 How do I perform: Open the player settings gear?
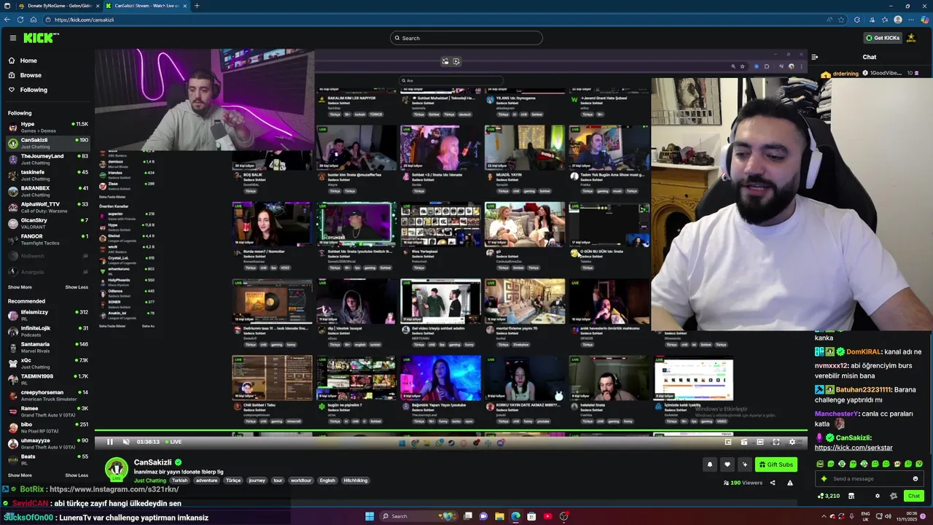coord(792,442)
